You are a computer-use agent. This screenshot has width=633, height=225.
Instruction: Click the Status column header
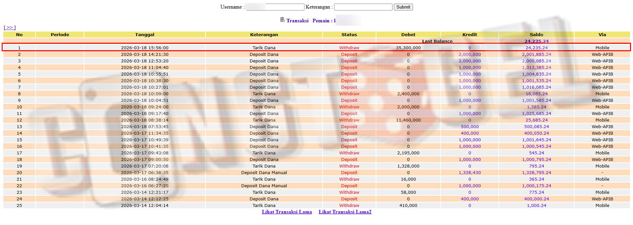(349, 34)
